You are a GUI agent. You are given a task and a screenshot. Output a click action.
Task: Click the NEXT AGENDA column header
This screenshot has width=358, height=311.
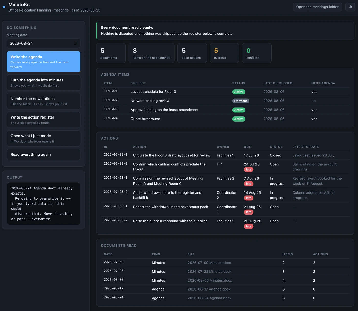click(x=323, y=83)
